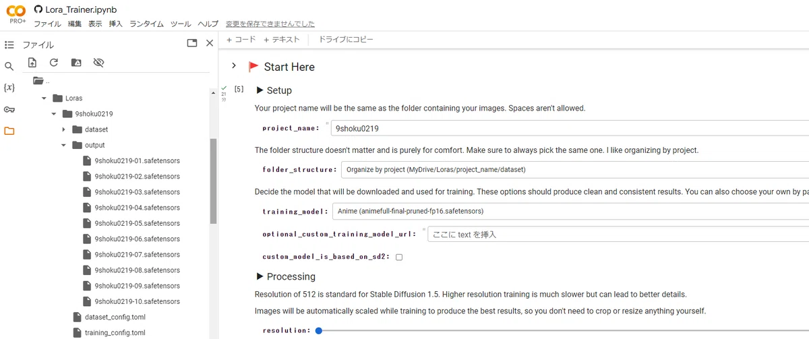Collapse the Loras folder
This screenshot has width=809, height=339.
44,98
